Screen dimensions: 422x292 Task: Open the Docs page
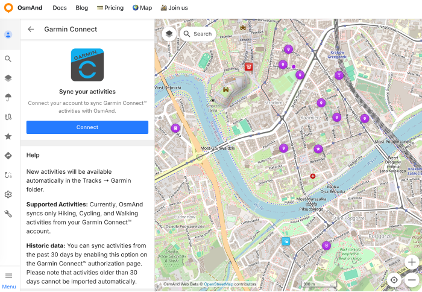(x=60, y=8)
